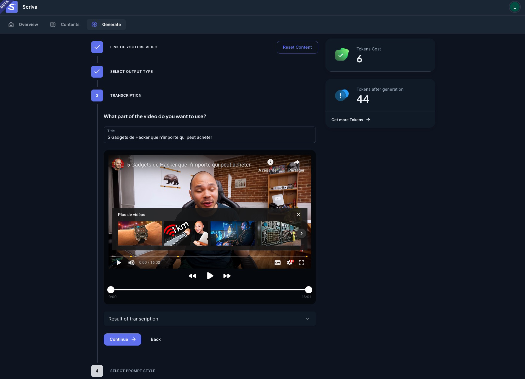
Task: Click the Title input field
Action: click(209, 137)
